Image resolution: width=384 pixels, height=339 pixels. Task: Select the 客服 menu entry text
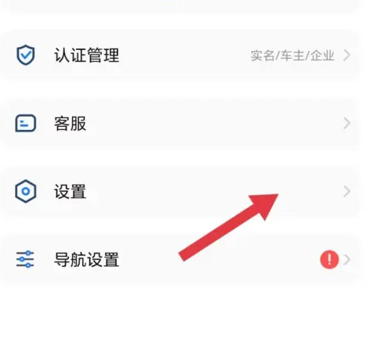click(x=70, y=124)
